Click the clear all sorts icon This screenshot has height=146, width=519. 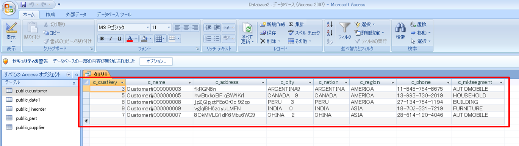[x=329, y=41]
